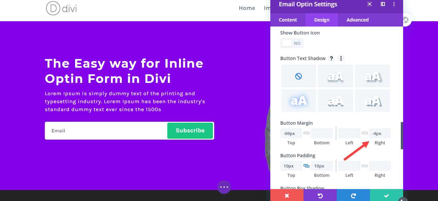Select the sixth text shadow preset
The image size is (438, 201).
372,100
